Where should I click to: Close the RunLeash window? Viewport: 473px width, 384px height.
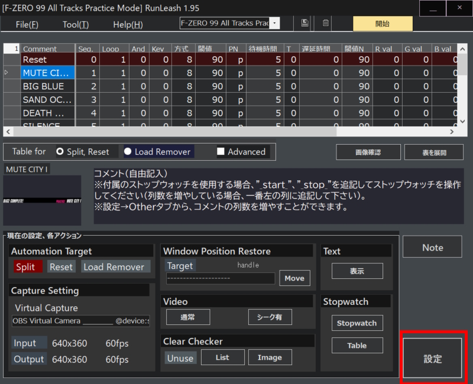point(459,8)
